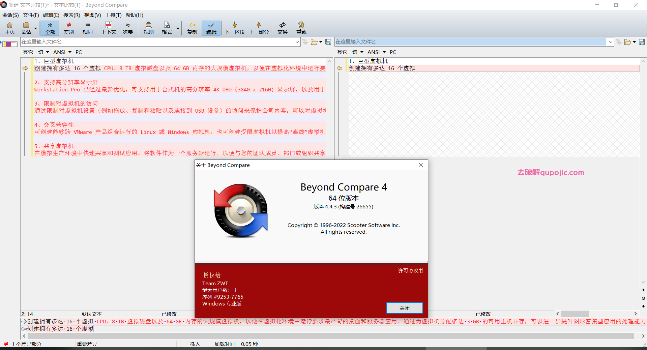The width and height of the screenshot is (647, 350).
Task: Expand the right file path history dropdown
Action: pyautogui.click(x=610, y=42)
